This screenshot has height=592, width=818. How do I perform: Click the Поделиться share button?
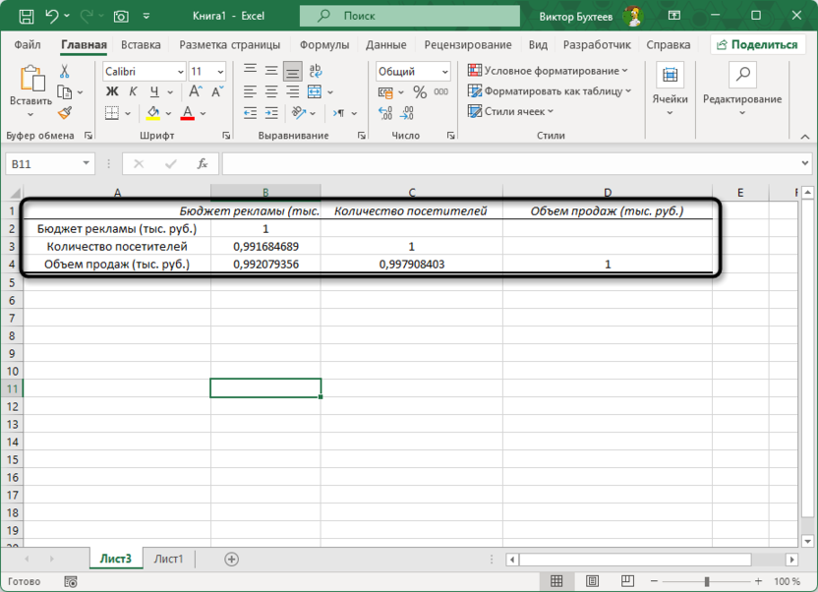[757, 45]
